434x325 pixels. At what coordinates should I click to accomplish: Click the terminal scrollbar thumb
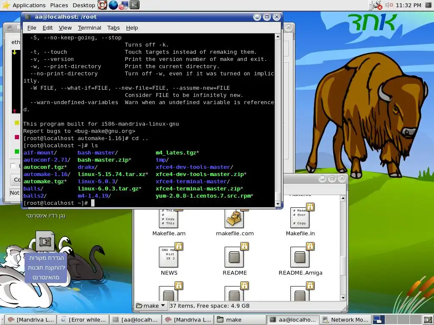[x=278, y=196]
